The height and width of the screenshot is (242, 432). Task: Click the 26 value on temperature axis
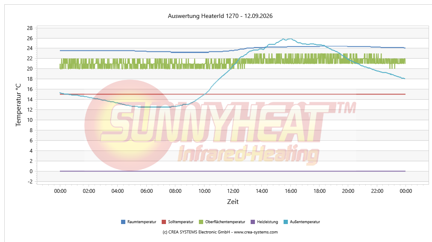point(30,38)
